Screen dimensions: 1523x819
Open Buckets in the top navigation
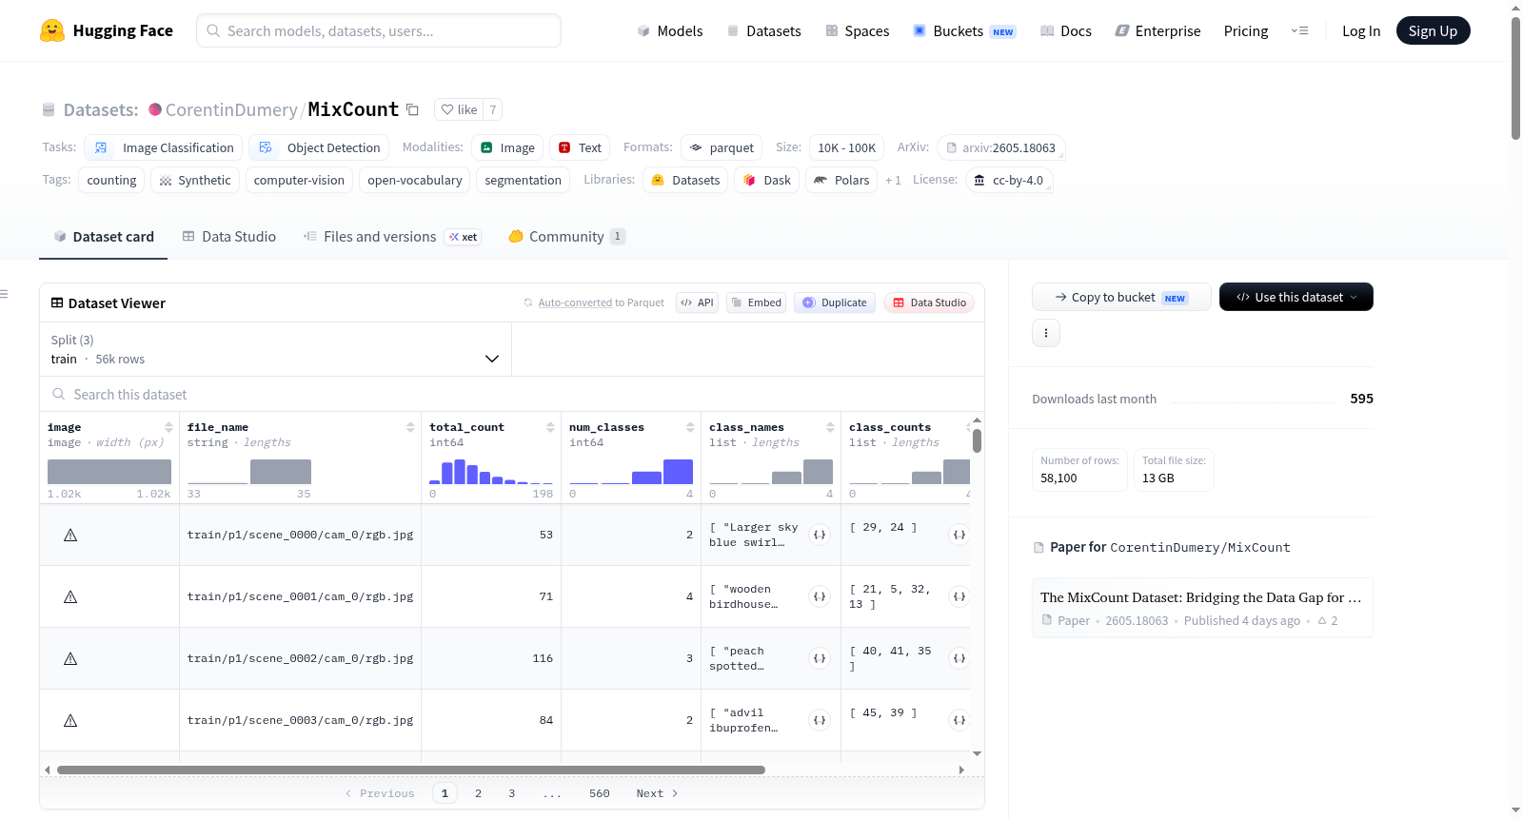click(964, 31)
